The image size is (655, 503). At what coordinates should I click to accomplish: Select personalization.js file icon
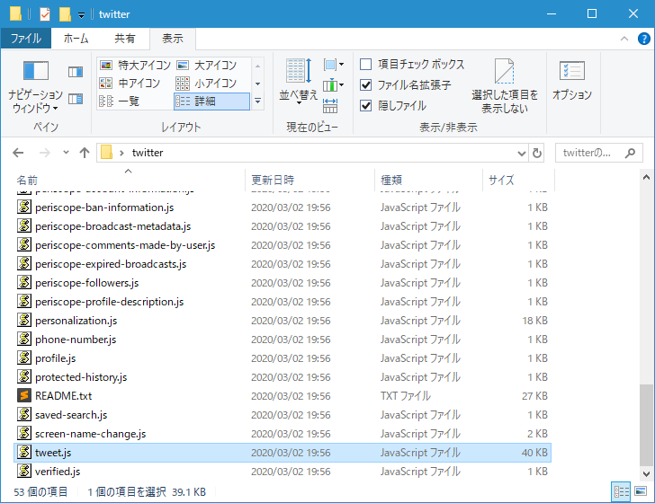(24, 320)
